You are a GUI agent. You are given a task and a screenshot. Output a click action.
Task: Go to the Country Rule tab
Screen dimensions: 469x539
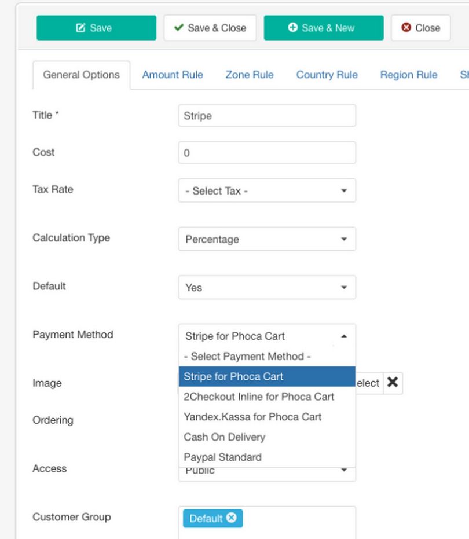click(327, 75)
